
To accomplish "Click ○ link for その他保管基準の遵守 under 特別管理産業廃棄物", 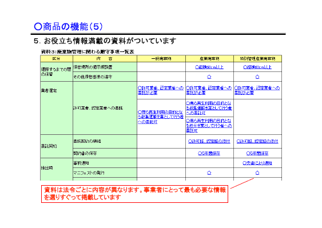I will [257, 77].
